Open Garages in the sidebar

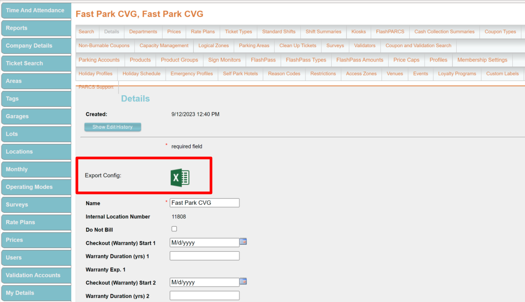(x=36, y=116)
